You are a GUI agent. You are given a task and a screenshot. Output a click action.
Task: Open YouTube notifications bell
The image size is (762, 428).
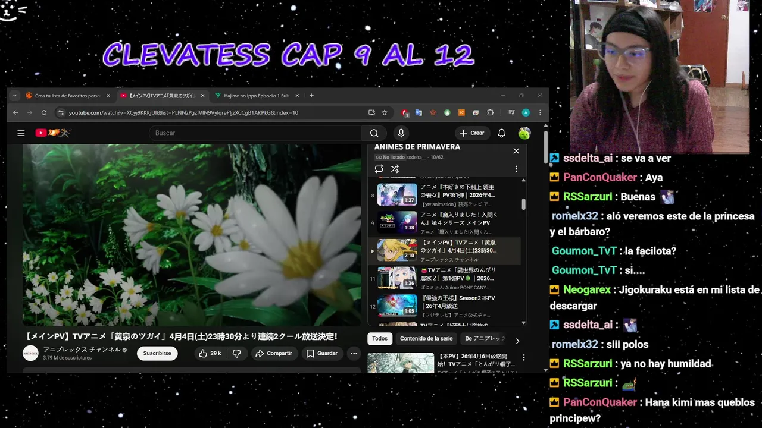pos(501,133)
